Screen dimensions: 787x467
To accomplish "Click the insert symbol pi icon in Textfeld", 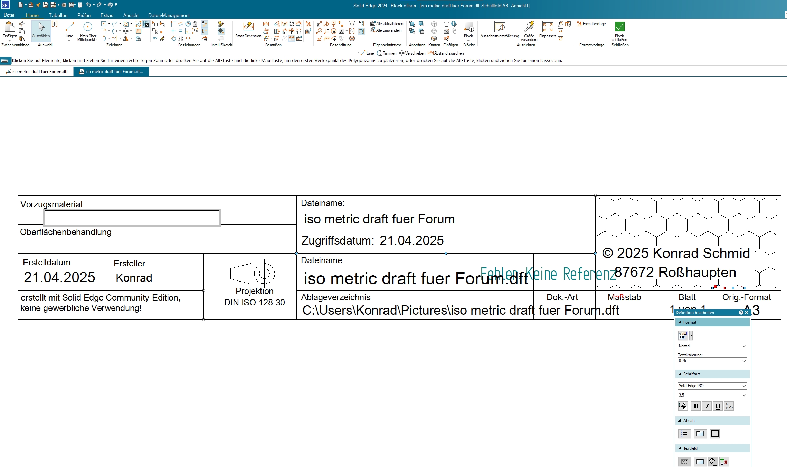I will (724, 461).
